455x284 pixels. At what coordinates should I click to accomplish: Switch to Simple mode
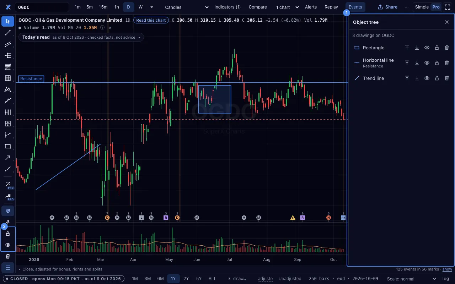click(422, 7)
